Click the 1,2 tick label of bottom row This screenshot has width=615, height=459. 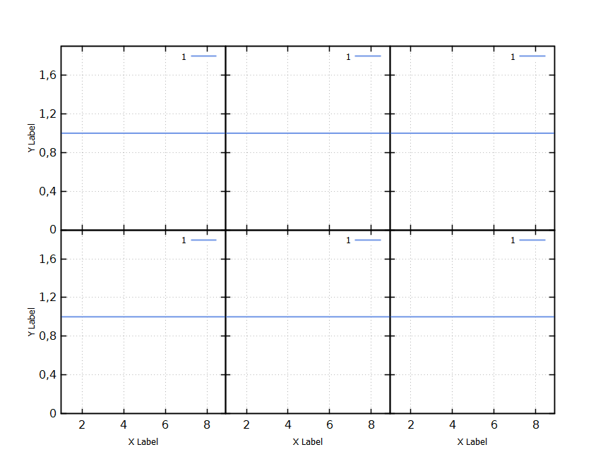(x=48, y=298)
